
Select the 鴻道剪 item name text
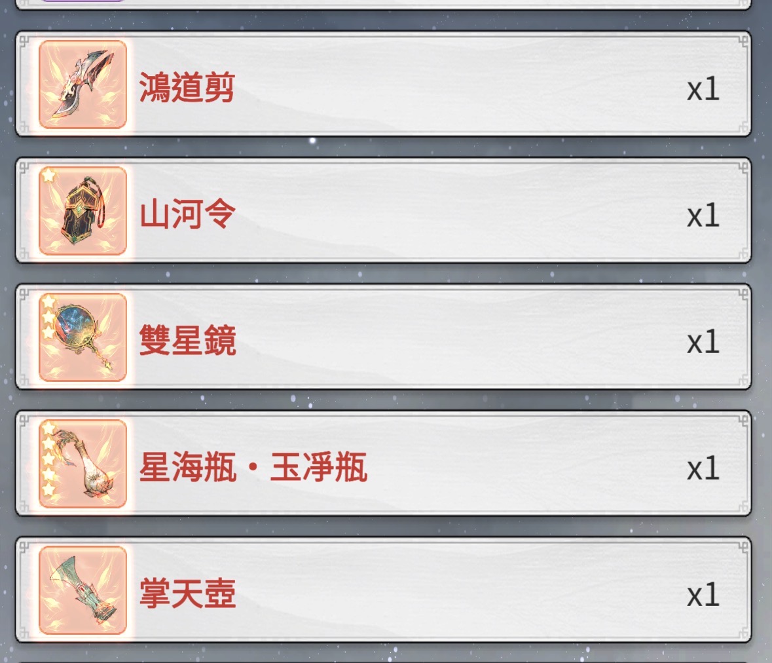[x=187, y=88]
